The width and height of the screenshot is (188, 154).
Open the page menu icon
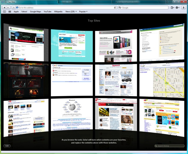pos(172,8)
